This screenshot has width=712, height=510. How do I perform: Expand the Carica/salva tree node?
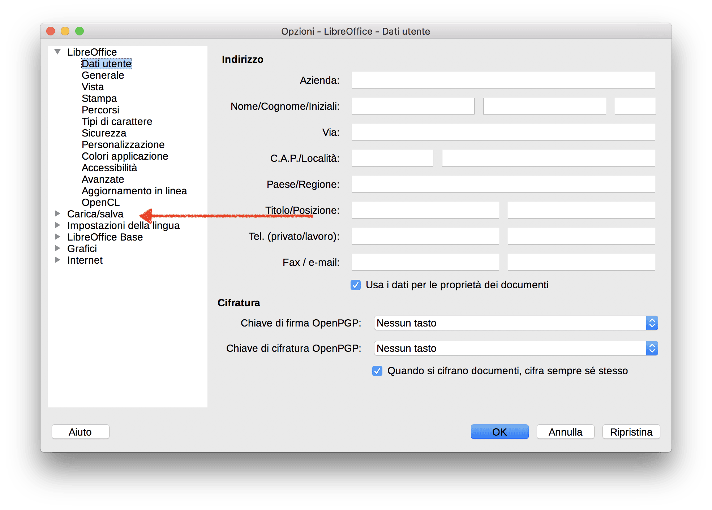click(x=57, y=213)
